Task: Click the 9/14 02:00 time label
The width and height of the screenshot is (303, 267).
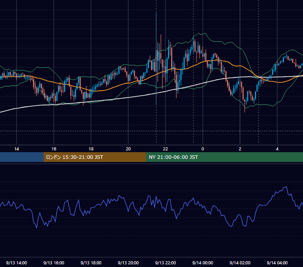Action: (240, 263)
